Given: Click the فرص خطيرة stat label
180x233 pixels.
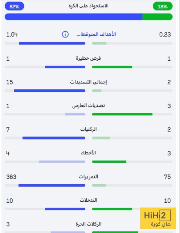Looking at the screenshot, I should tap(89, 58).
